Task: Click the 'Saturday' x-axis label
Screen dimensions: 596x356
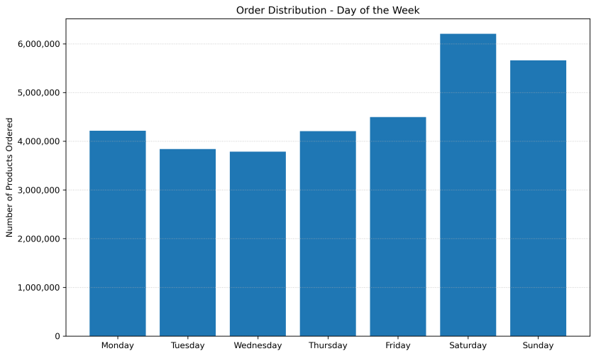Action: click(468, 346)
